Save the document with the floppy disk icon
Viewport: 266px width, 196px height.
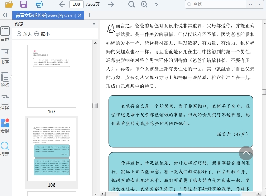pos(24,4)
